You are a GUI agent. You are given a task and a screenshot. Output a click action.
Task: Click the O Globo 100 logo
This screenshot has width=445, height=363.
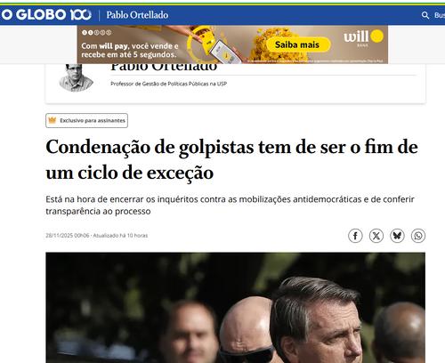pos(46,14)
